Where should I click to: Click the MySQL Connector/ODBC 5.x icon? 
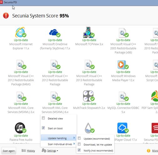124,96
